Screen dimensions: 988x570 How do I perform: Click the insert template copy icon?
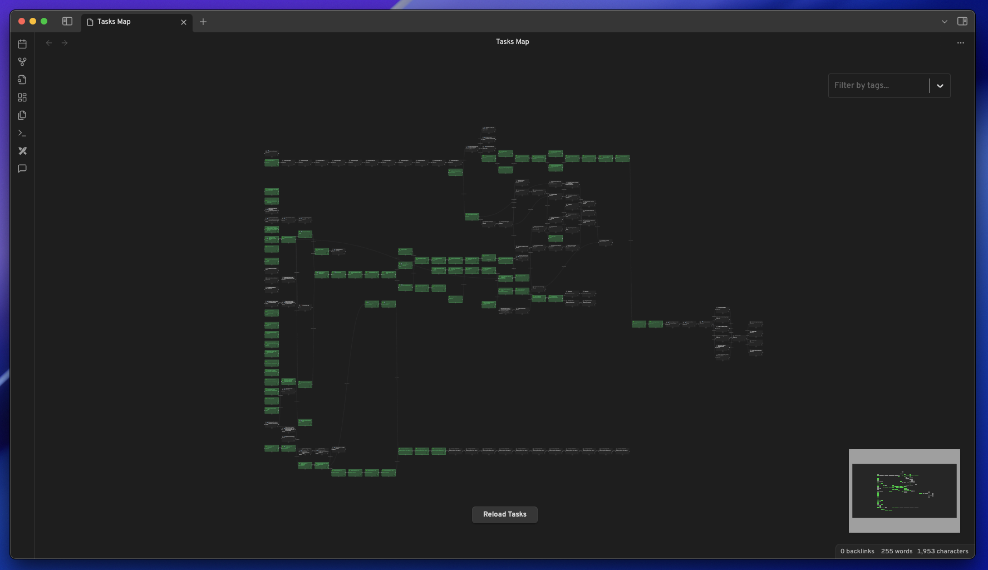(x=22, y=115)
